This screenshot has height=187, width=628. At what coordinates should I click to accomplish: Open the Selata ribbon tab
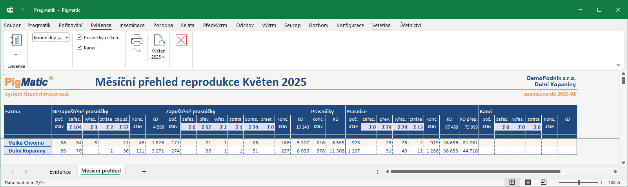(x=187, y=25)
